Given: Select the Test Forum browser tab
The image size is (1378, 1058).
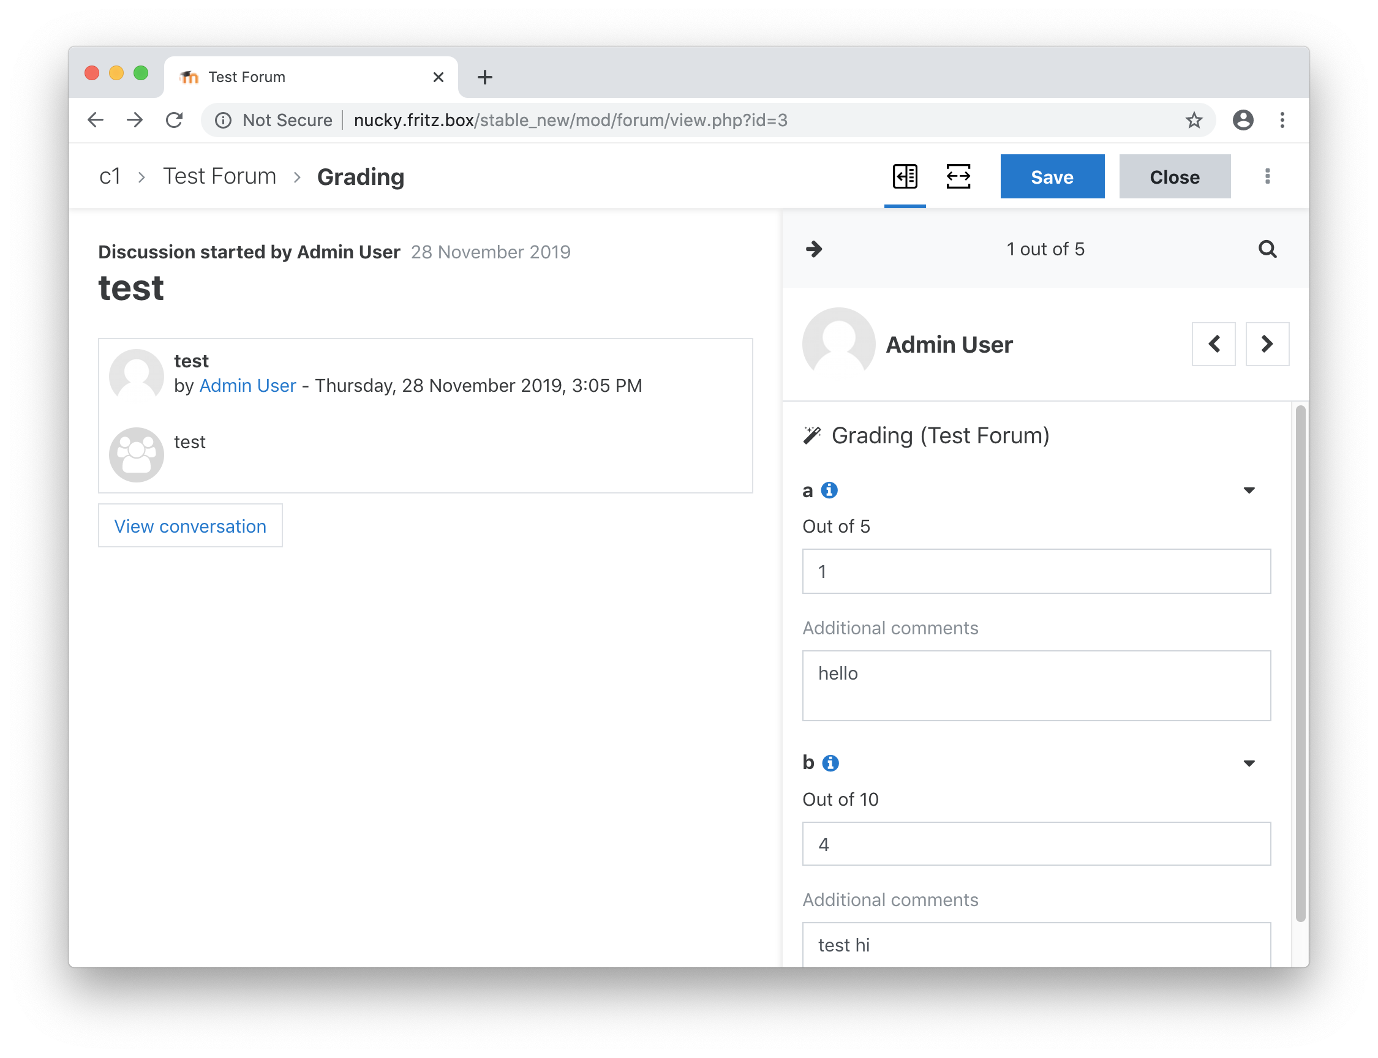Looking at the screenshot, I should click(311, 77).
